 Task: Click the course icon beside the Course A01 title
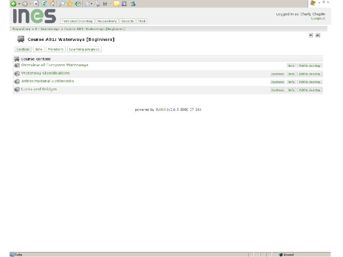click(21, 39)
